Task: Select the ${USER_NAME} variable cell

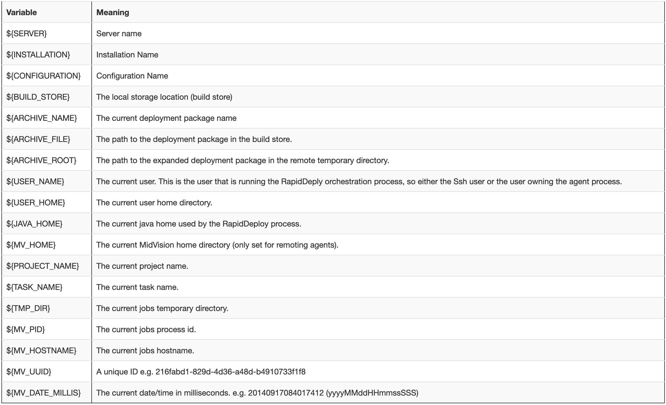Action: click(47, 181)
